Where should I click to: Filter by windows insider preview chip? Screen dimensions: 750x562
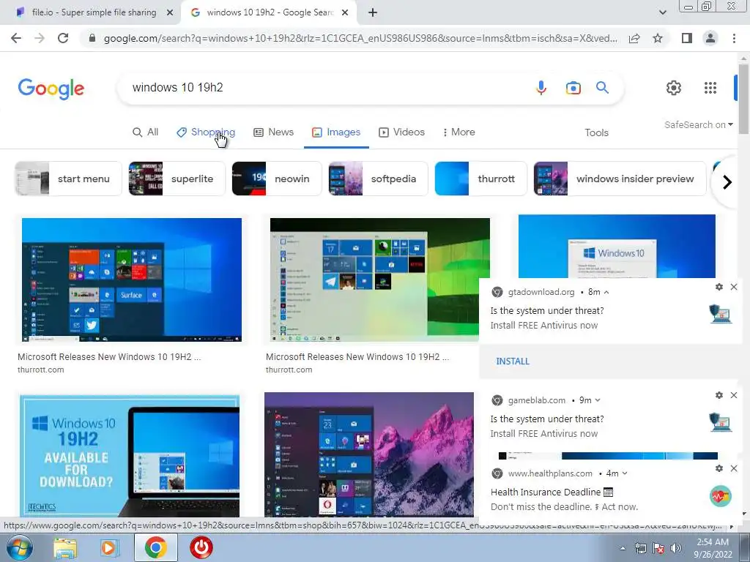pos(620,179)
